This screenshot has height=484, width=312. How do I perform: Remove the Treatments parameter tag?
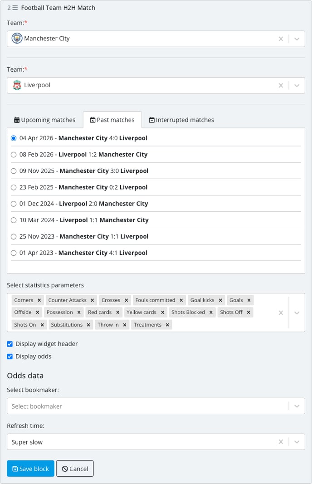167,325
